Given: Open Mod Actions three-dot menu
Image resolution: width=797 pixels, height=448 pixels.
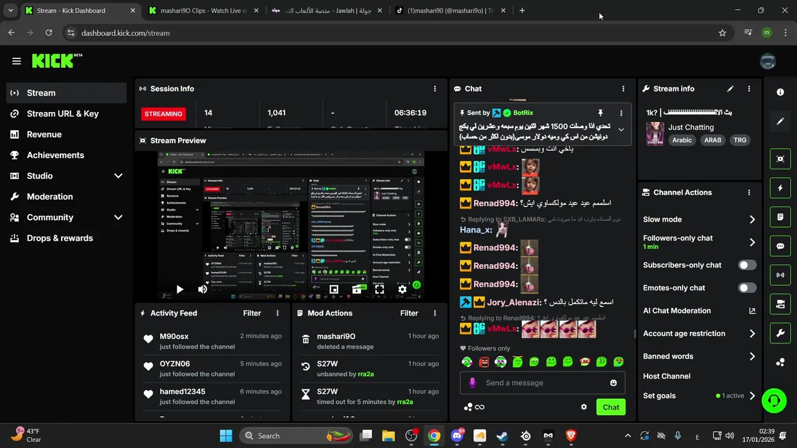Looking at the screenshot, I should click(x=435, y=313).
